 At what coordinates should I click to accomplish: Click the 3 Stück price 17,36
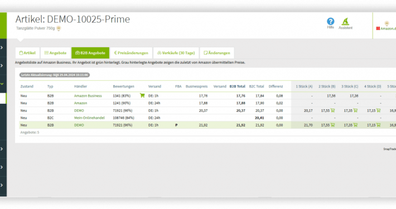(354, 96)
